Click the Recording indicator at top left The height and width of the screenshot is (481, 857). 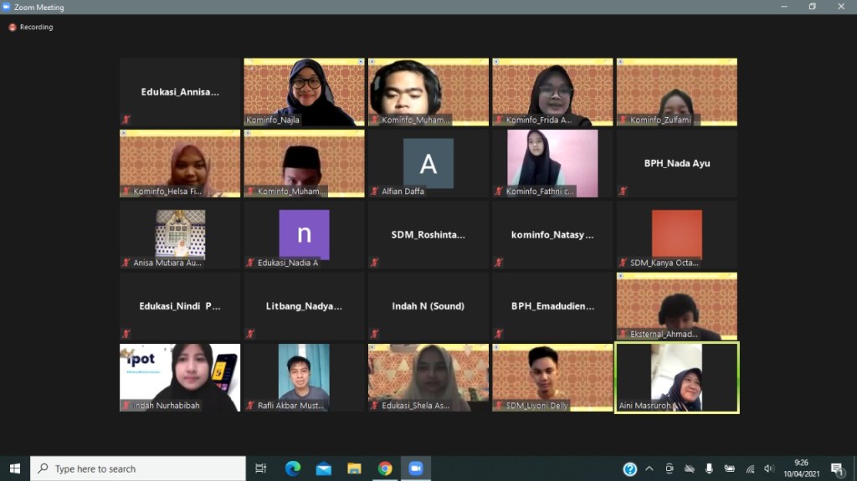point(31,27)
